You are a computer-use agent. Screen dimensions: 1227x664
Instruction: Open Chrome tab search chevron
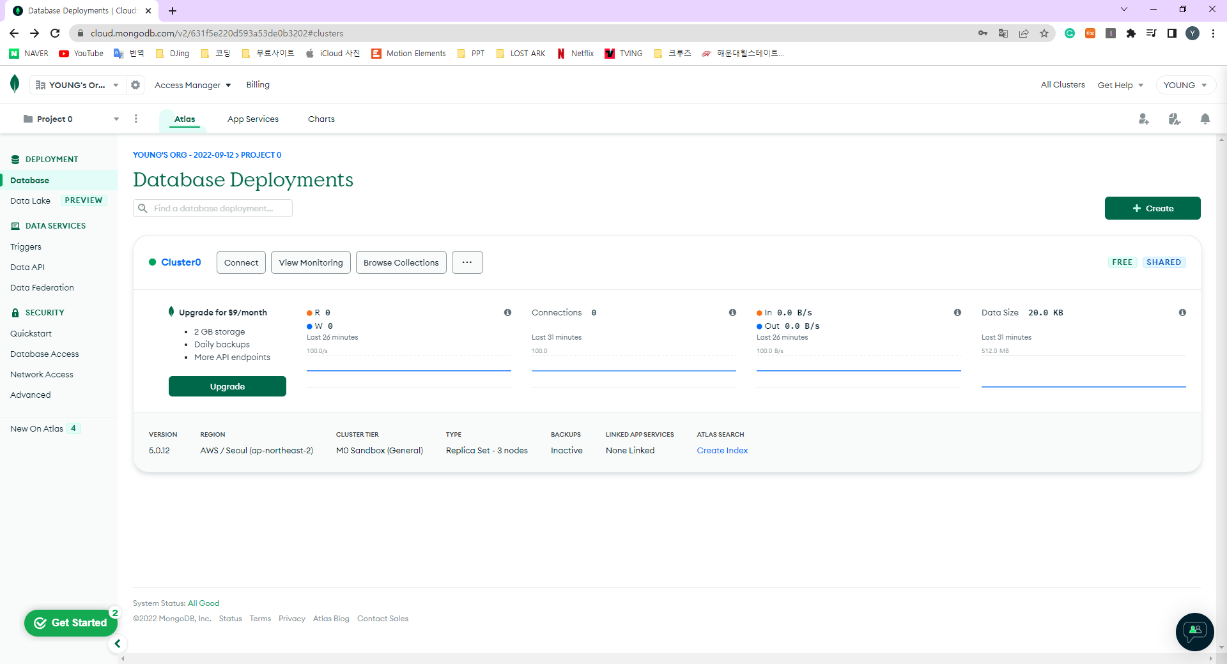pyautogui.click(x=1124, y=9)
